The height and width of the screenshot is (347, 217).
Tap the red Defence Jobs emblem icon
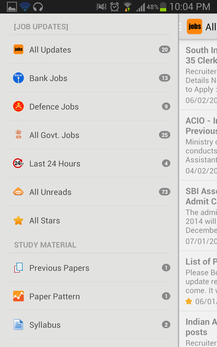coord(18,107)
